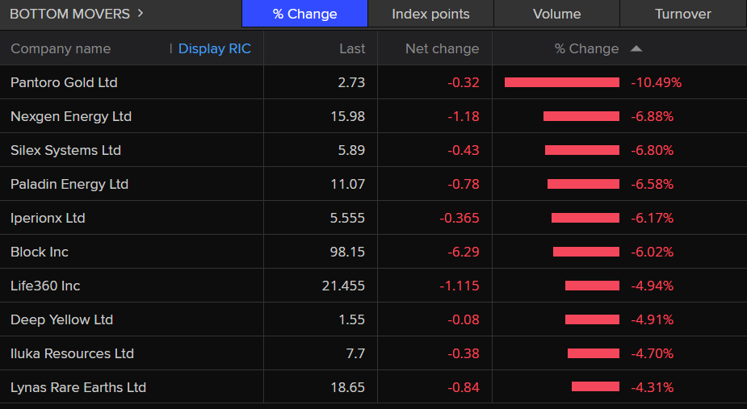Click Block Inc's red change bar
The width and height of the screenshot is (747, 409).
[586, 252]
